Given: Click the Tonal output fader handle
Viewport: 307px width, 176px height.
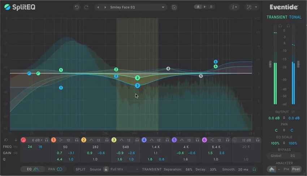Looking at the screenshot, I should tap(298, 64).
